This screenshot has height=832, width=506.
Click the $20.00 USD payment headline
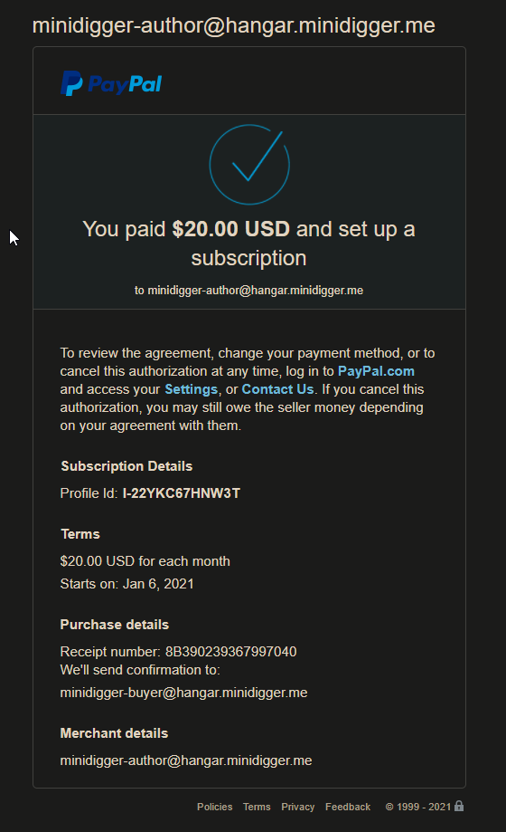tap(249, 244)
